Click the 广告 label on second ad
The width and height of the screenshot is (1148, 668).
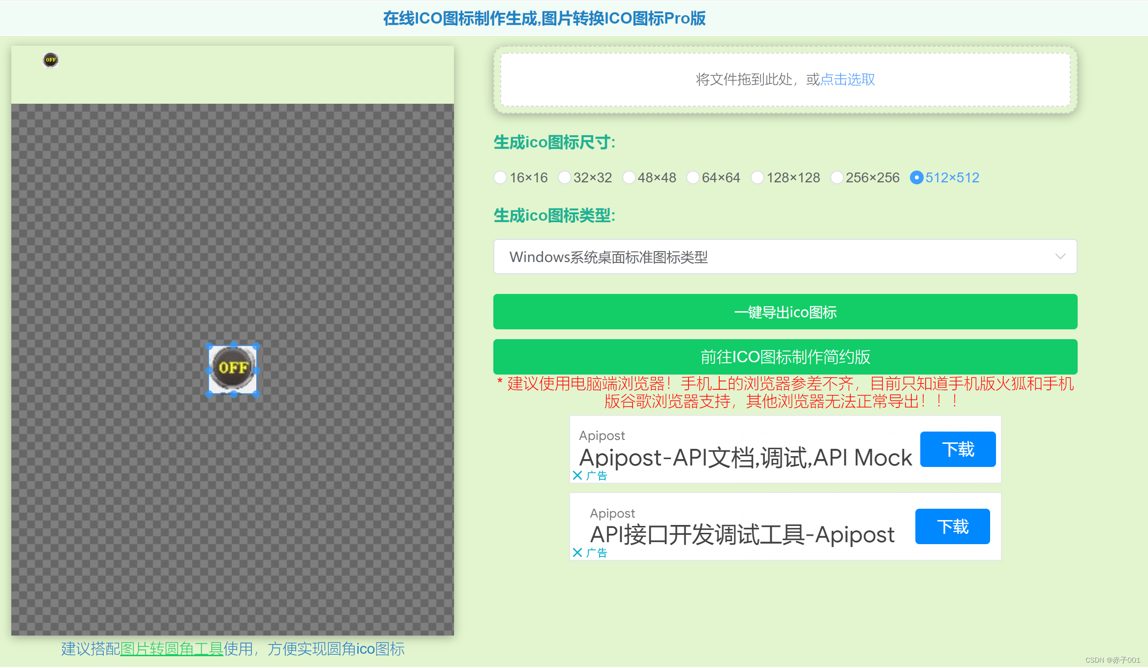(597, 553)
